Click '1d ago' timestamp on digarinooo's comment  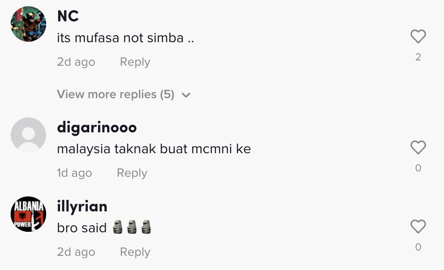point(74,173)
